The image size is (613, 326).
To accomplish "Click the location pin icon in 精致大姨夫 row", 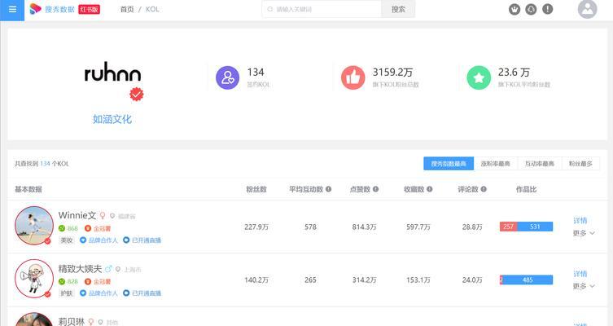I will click(x=118, y=269).
